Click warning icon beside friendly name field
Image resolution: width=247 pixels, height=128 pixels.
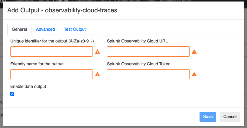tap(97, 74)
